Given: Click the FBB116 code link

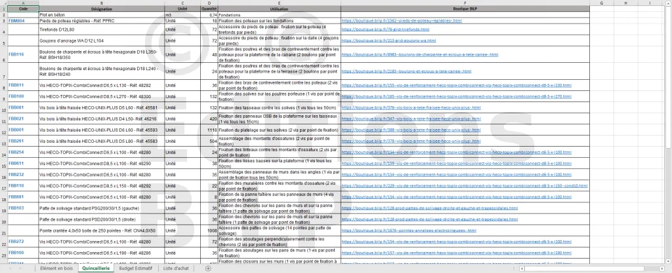Looking at the screenshot, I should click(16, 54).
